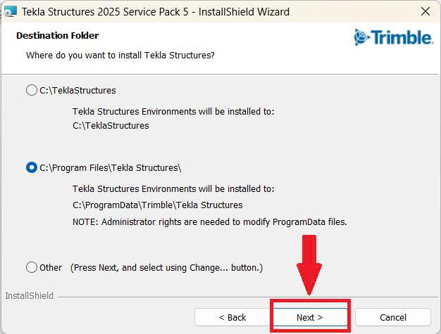
Task: Click the ProgramData\Trimble\Tekla Structures path text
Action: (x=157, y=205)
